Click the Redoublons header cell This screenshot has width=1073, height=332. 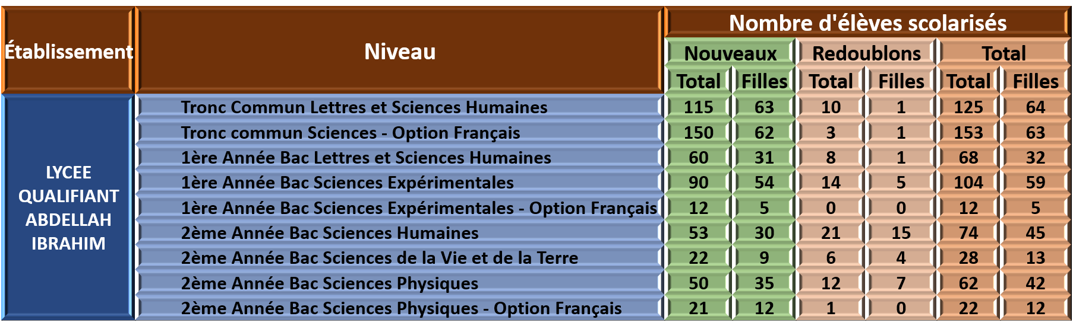point(866,53)
